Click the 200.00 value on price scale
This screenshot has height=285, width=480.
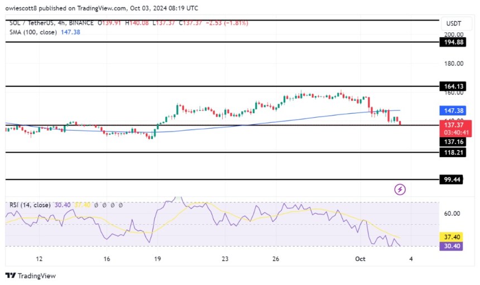(x=452, y=35)
